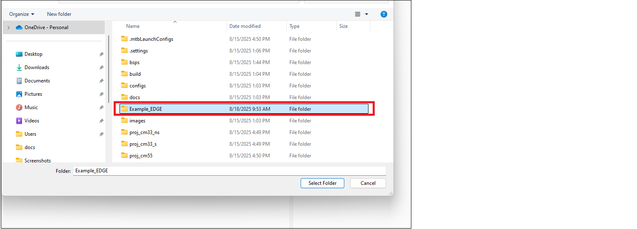Sort files by Date modified column
The width and height of the screenshot is (637, 229).
(245, 26)
